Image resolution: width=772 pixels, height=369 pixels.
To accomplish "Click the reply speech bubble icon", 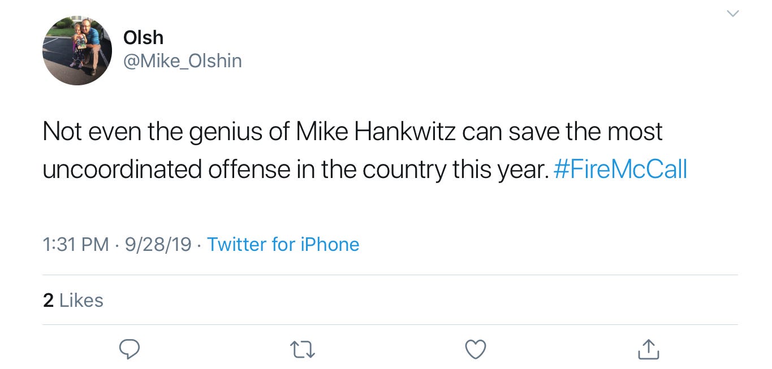I will 130,350.
